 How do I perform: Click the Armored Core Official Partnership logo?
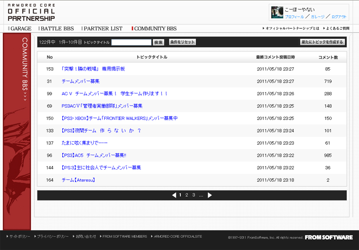click(x=31, y=12)
